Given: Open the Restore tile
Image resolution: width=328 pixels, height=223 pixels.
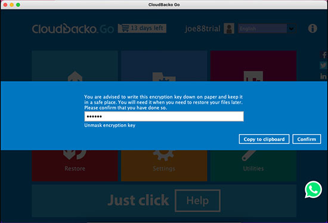Looking at the screenshot, I should 75,166.
